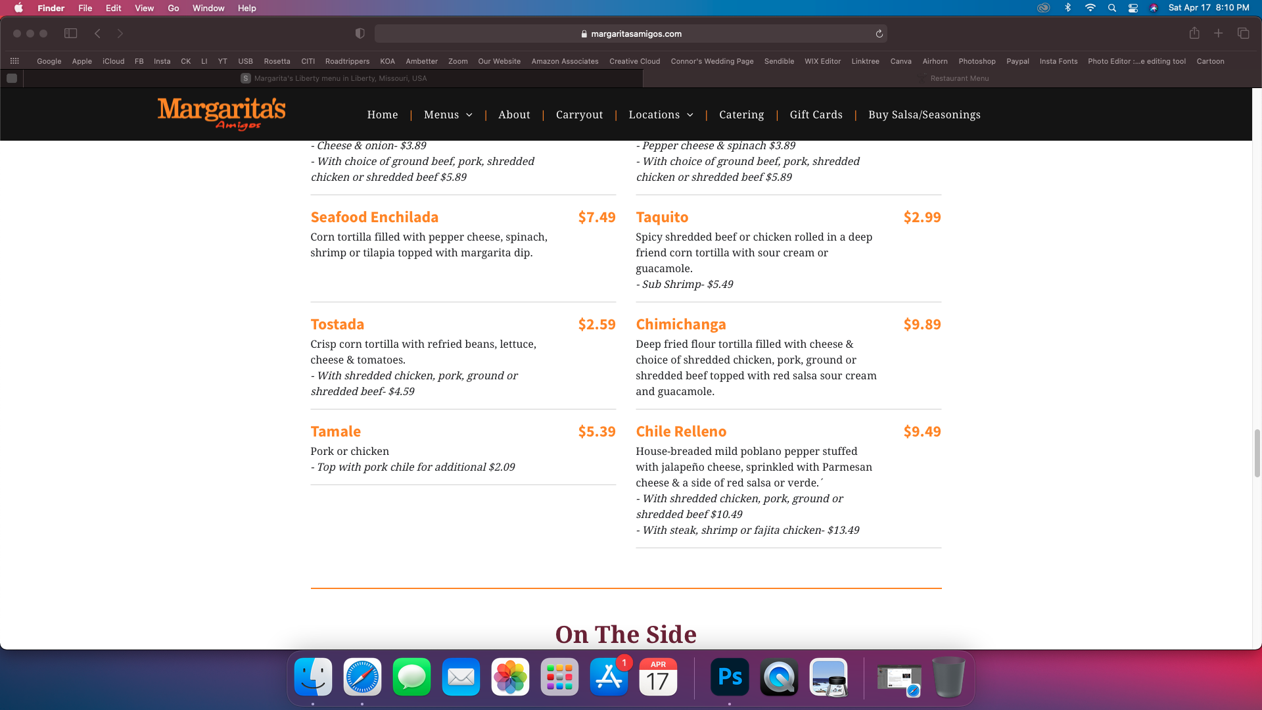This screenshot has width=1262, height=710.
Task: Open Control Center in the menu bar
Action: 1133,8
